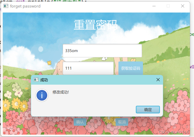This screenshot has height=137, width=194.
Task: Click the 取消 button below the dialog
Action: pyautogui.click(x=122, y=122)
